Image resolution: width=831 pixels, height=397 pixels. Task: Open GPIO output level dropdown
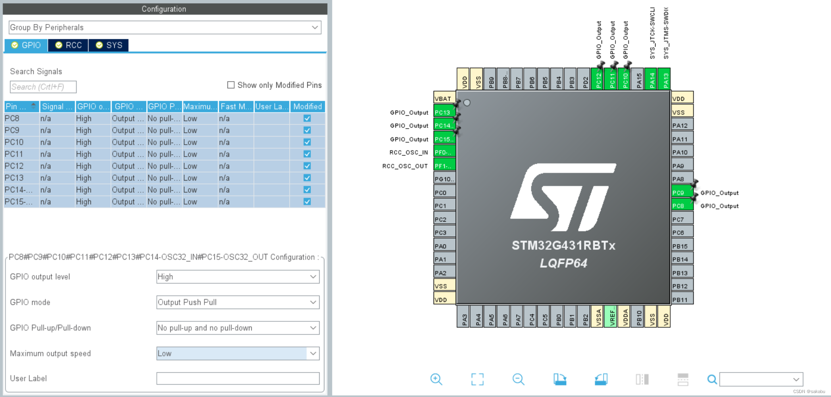point(238,277)
